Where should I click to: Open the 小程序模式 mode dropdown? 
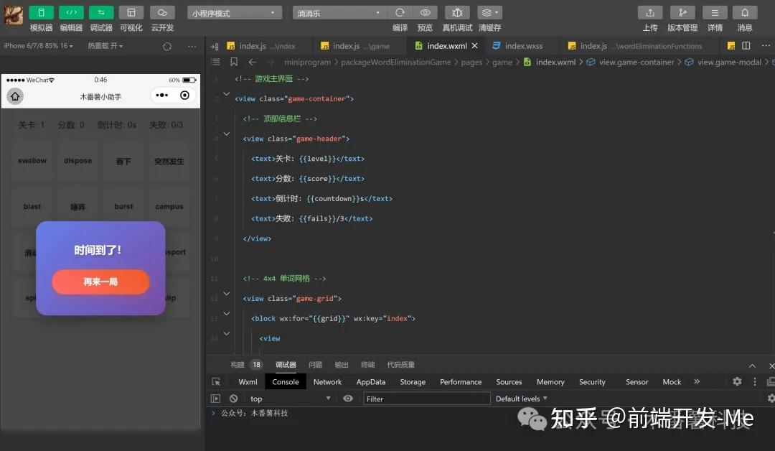coord(234,13)
